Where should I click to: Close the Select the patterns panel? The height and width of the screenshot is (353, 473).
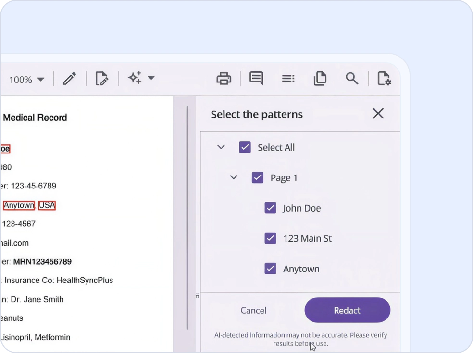coord(378,114)
